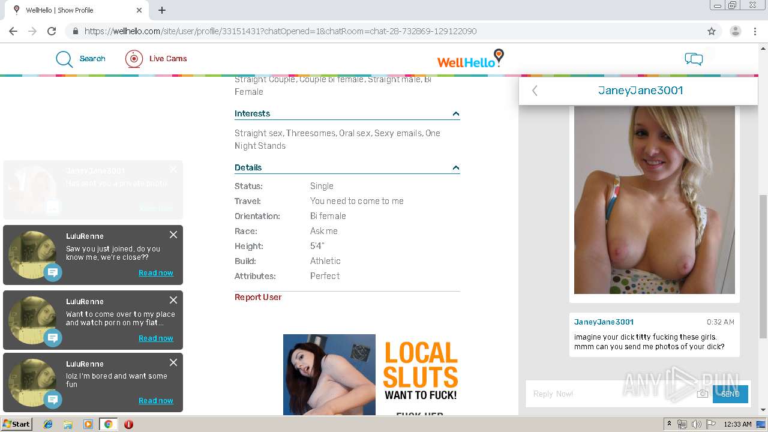The image size is (768, 432).
Task: Open Internet Explorer from taskbar
Action: coord(48,424)
